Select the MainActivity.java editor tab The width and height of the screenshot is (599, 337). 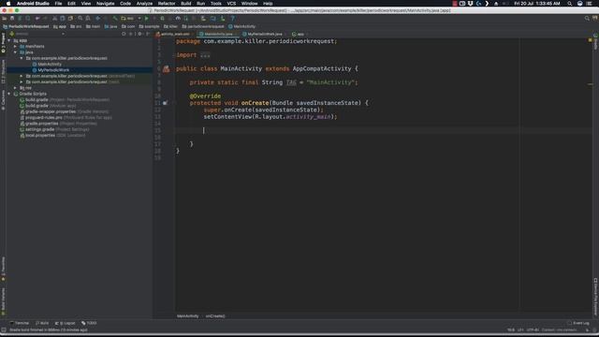[x=218, y=34]
